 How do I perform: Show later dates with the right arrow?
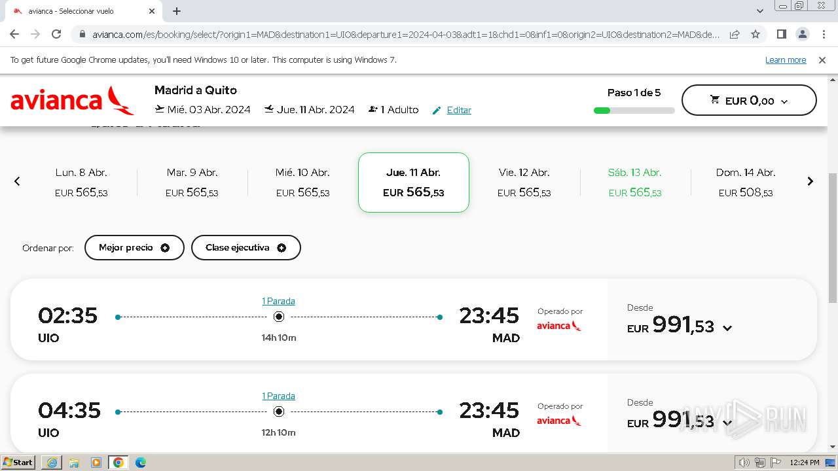click(x=810, y=181)
